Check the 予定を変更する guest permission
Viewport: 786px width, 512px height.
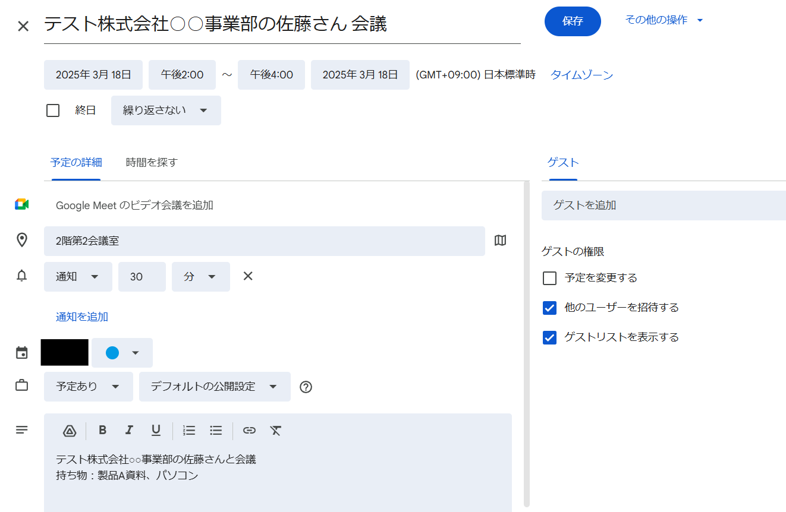(x=550, y=278)
